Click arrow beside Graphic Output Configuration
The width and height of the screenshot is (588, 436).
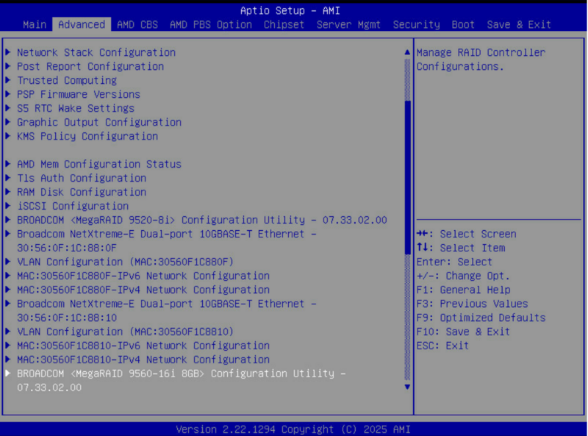pyautogui.click(x=8, y=122)
